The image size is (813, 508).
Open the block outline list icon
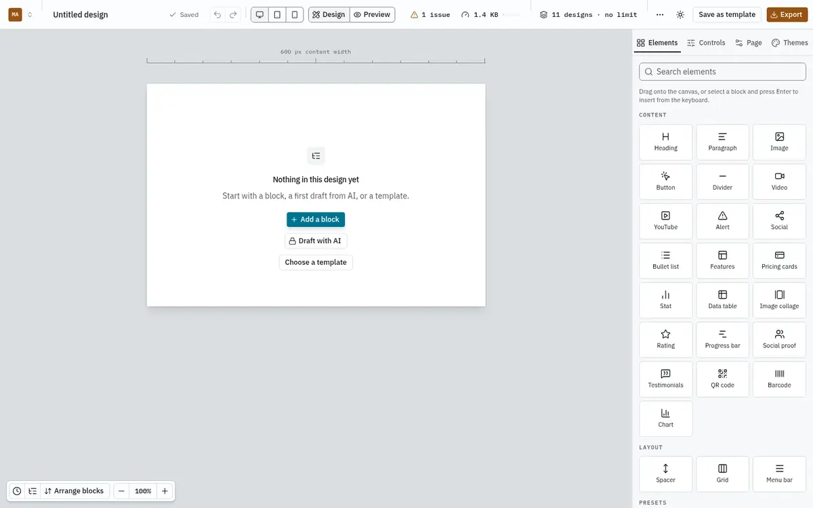point(32,491)
